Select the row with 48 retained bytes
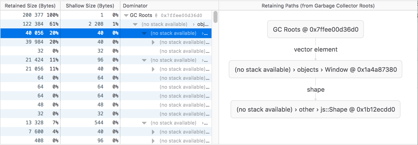 (x=105, y=105)
